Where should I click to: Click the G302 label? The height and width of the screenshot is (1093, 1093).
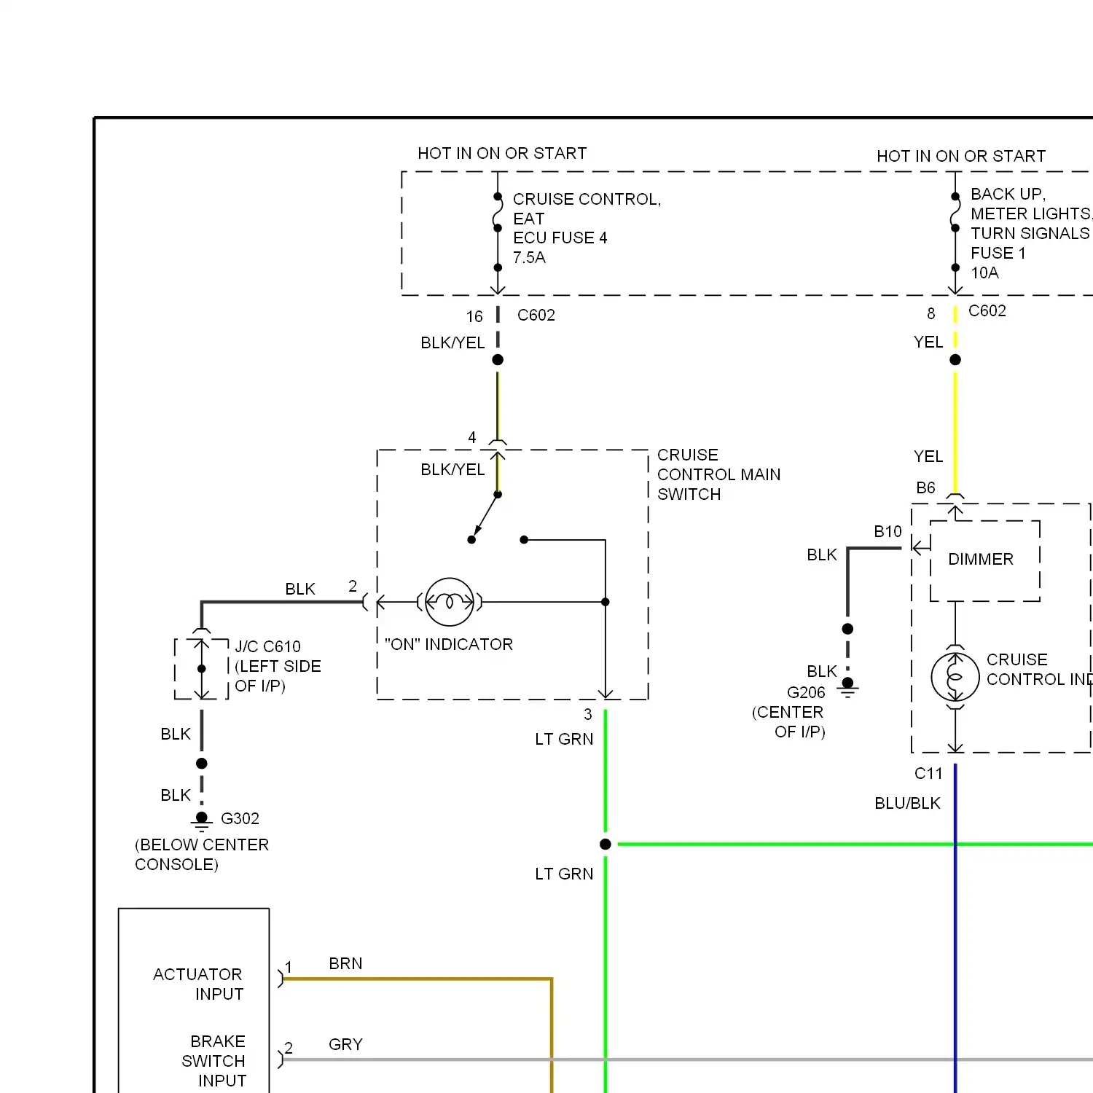pyautogui.click(x=240, y=818)
